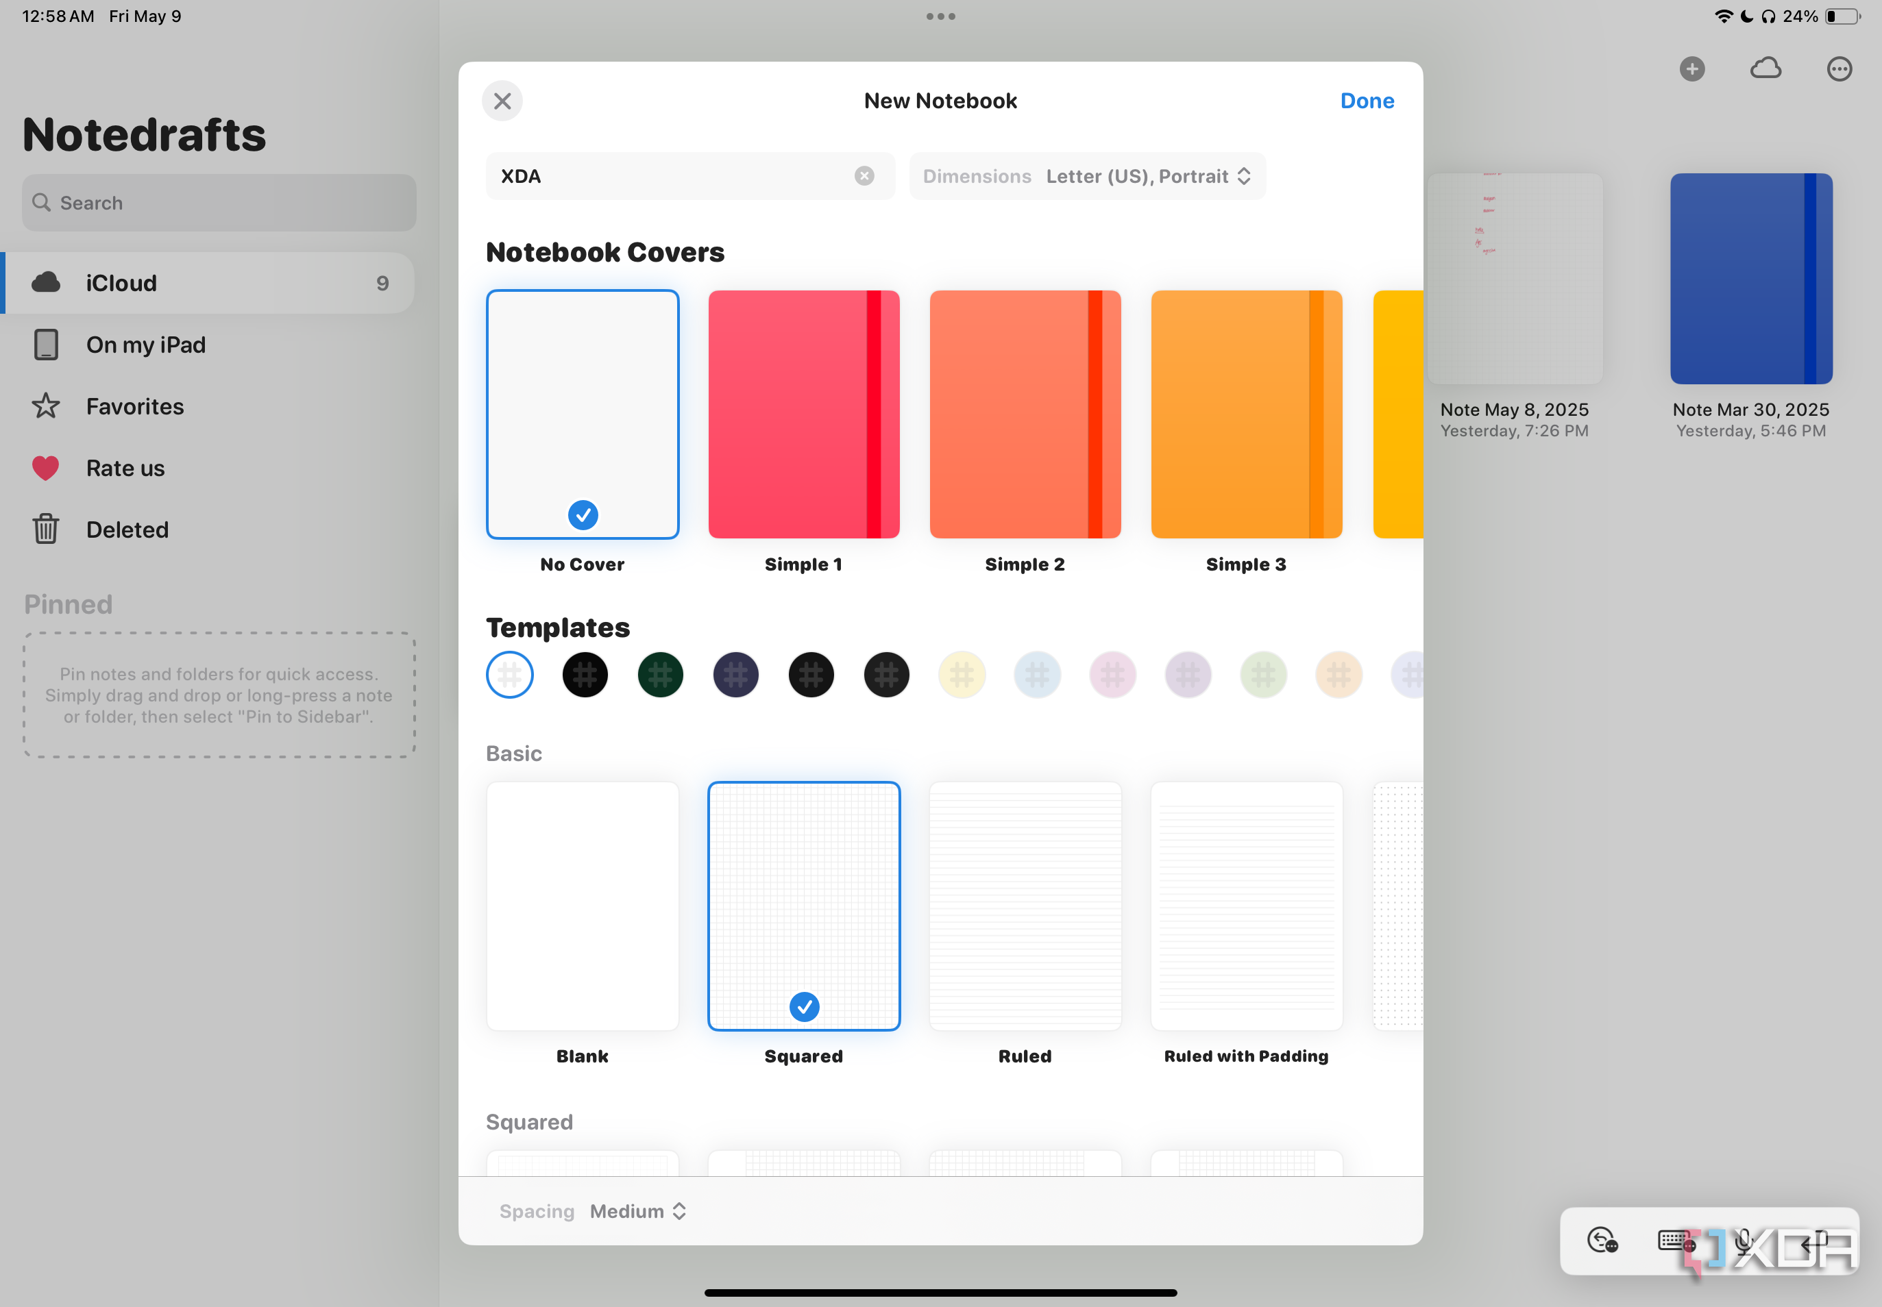
Task: Select the lavender template color swatch
Action: 1188,675
